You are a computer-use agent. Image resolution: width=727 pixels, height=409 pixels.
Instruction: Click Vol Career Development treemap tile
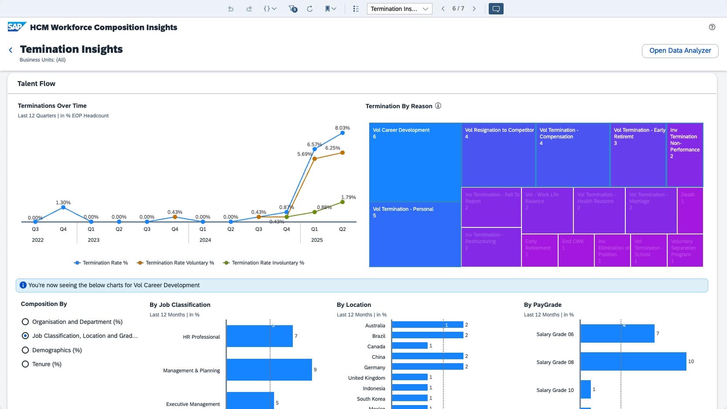(x=415, y=162)
